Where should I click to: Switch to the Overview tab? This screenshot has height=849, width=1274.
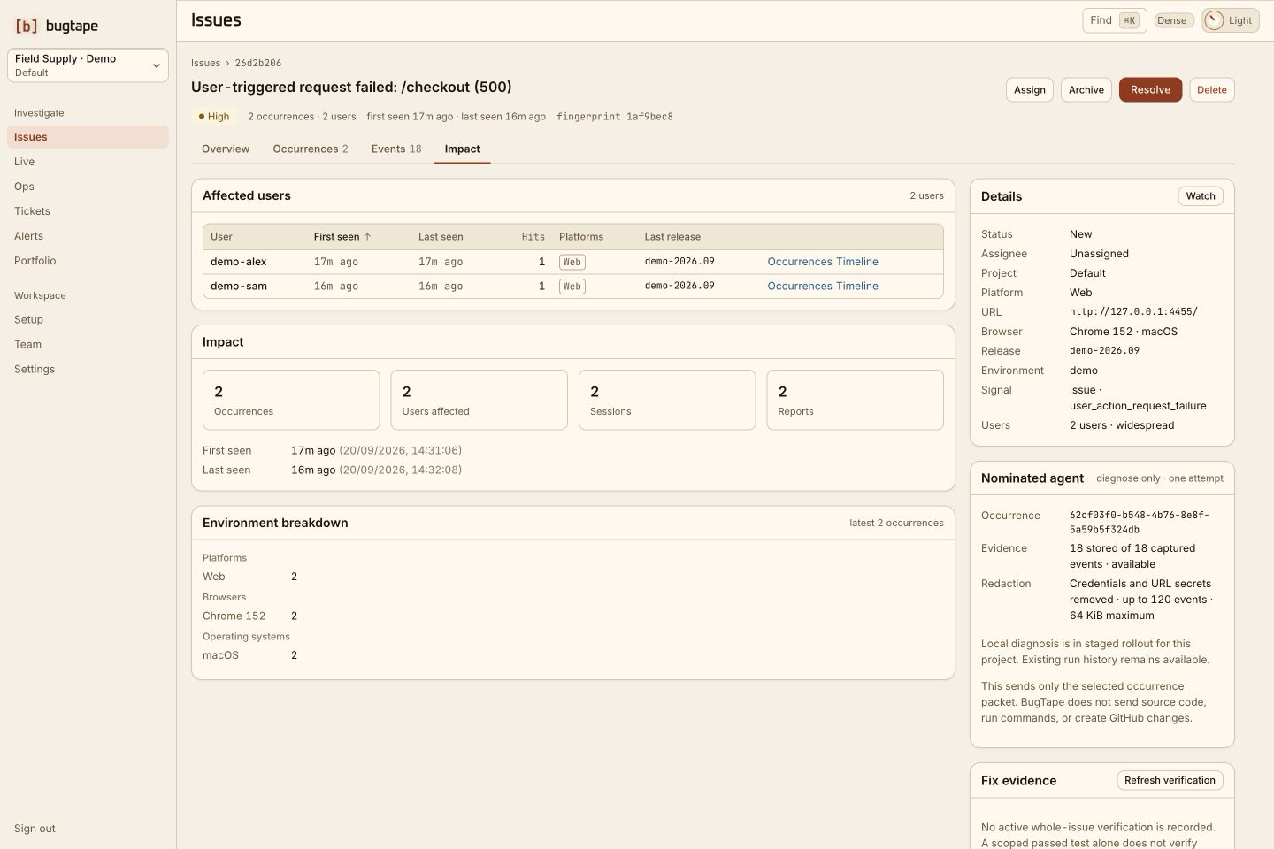pos(226,149)
